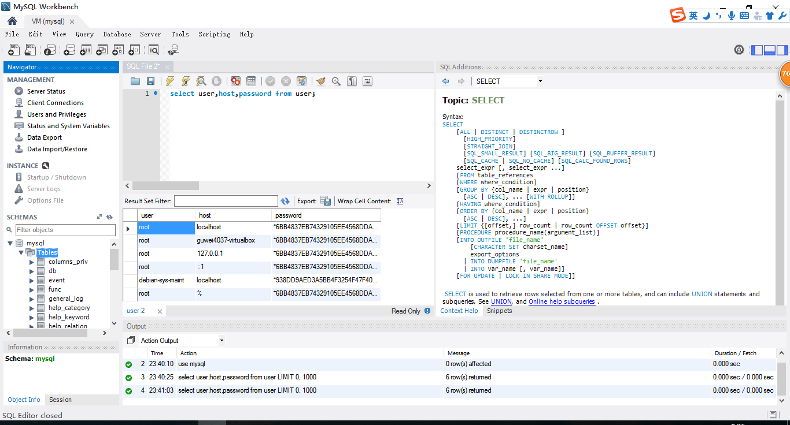Open the SELECT topic dropdown in SQL Additions

(539, 81)
